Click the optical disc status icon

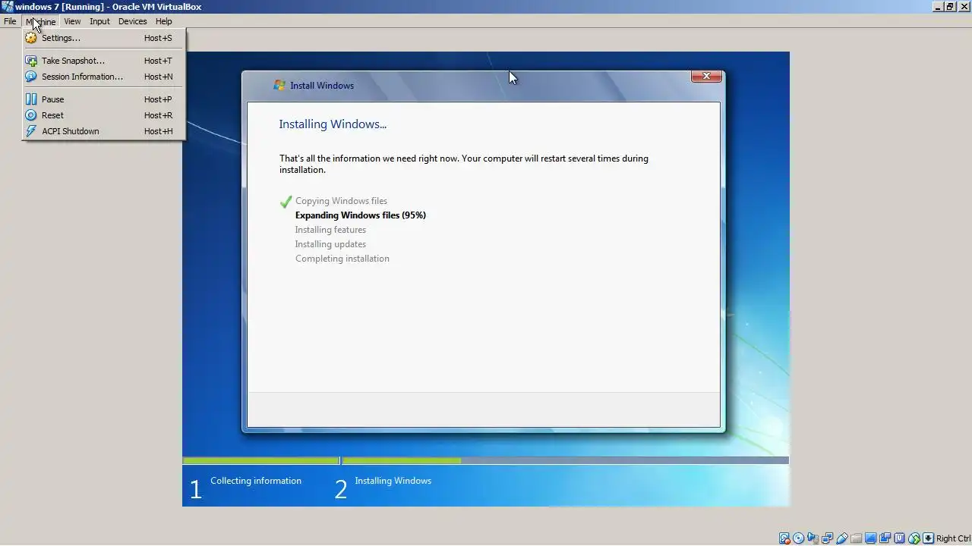798,538
